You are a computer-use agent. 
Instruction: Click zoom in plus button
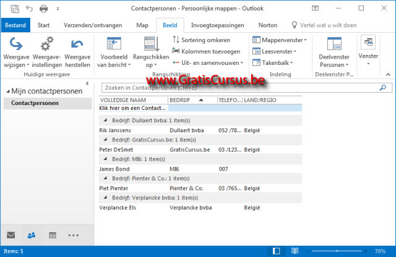[x=366, y=251]
